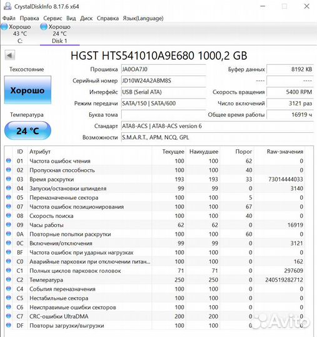Click the firmware field JA0OA7J0
This screenshot has height=337, width=317.
pyautogui.click(x=163, y=69)
